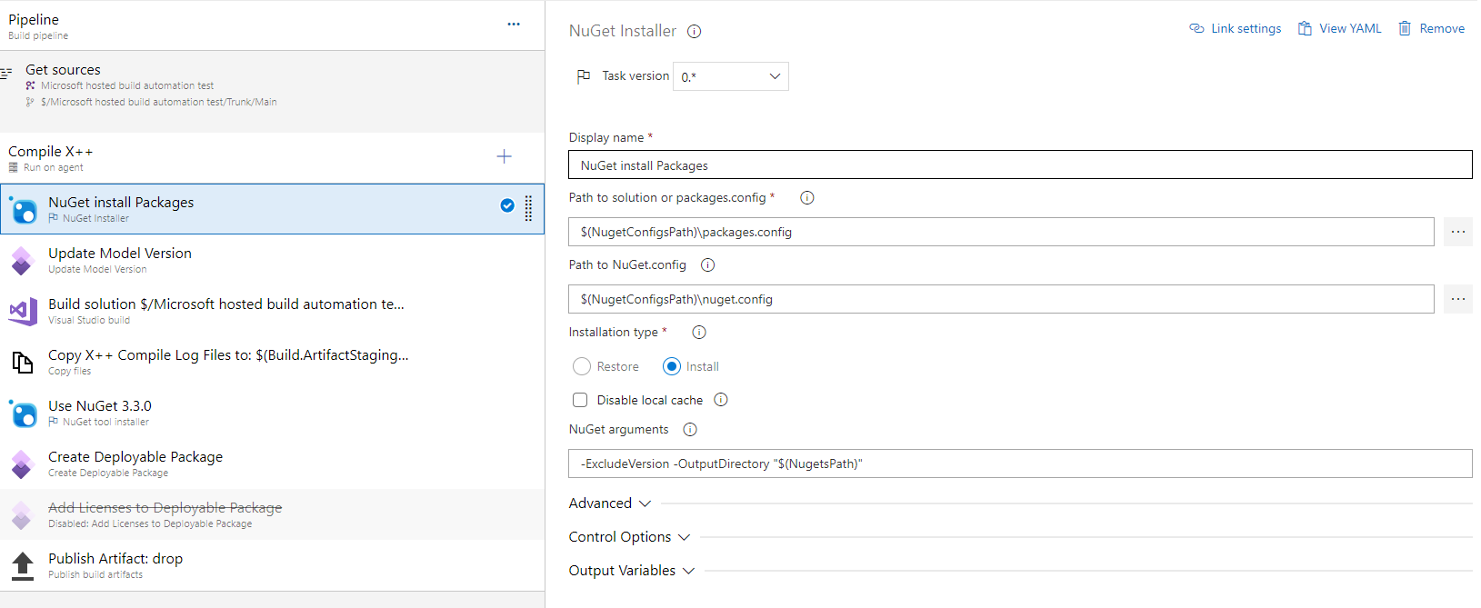The height and width of the screenshot is (608, 1481).
Task: Select the disabled Add Licenses to Deployable Package task
Action: click(273, 514)
